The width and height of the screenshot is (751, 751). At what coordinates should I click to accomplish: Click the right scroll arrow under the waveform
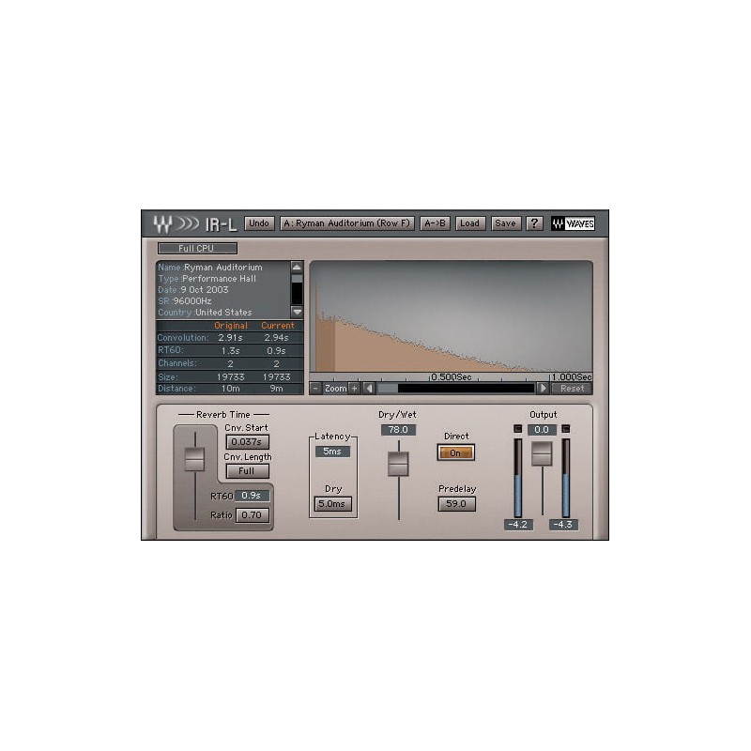[544, 387]
